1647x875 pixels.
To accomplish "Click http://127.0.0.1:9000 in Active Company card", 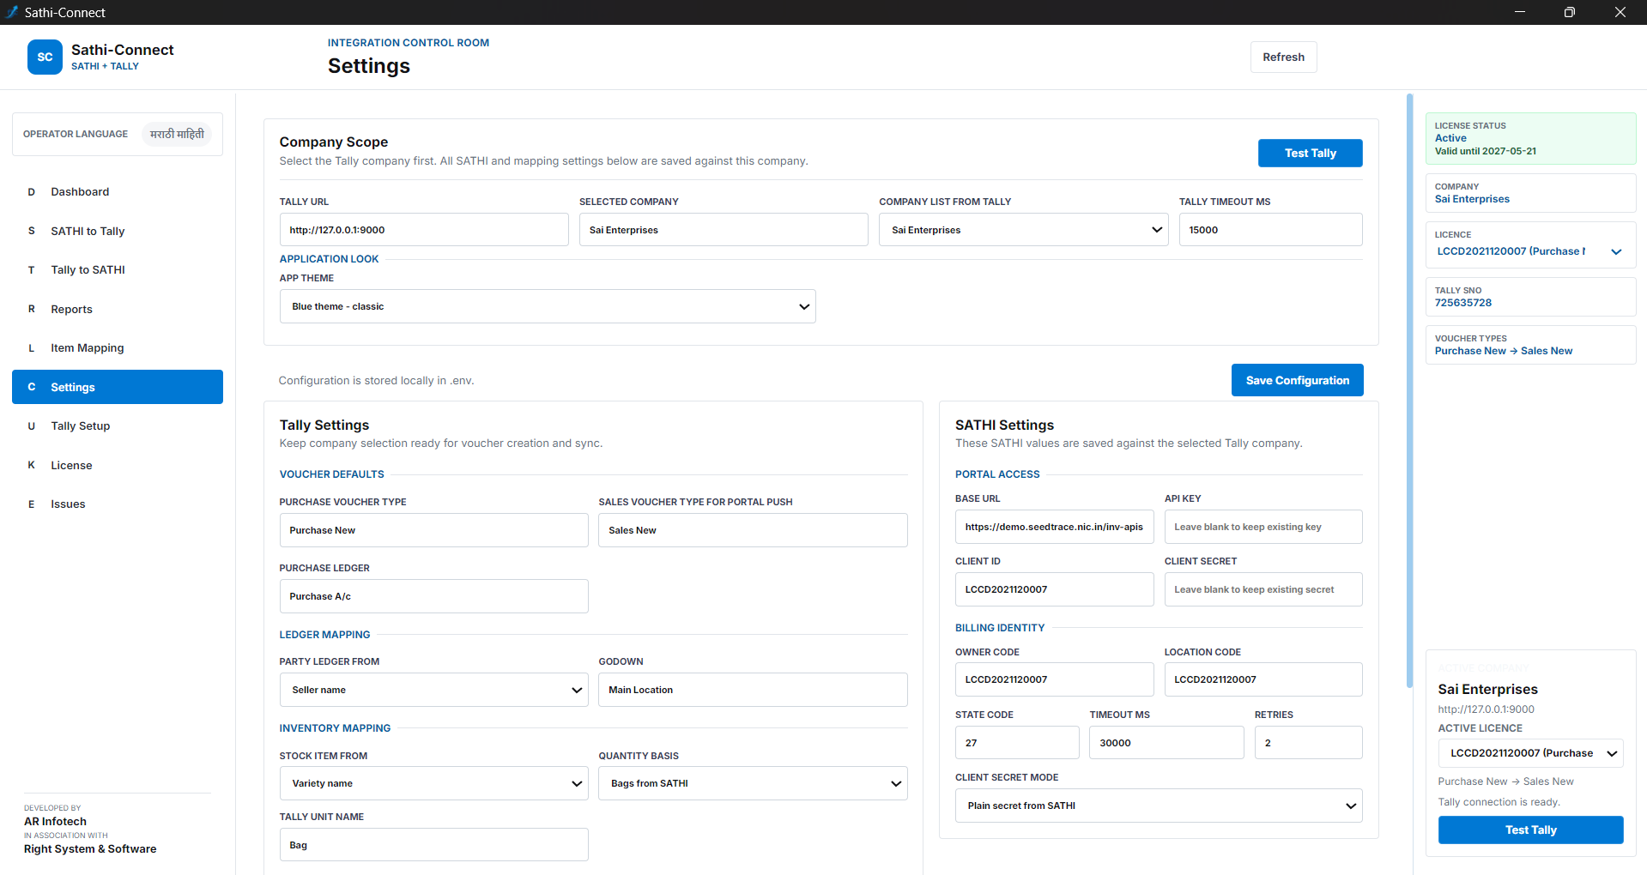I will [x=1486, y=709].
